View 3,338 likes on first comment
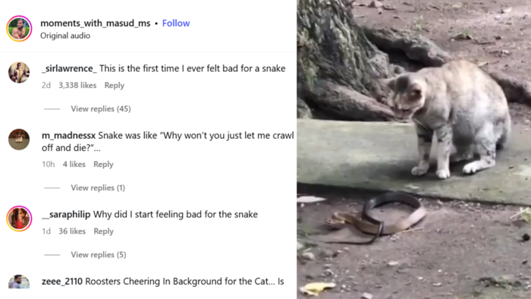Screen dimensions: 531x299 (77, 85)
